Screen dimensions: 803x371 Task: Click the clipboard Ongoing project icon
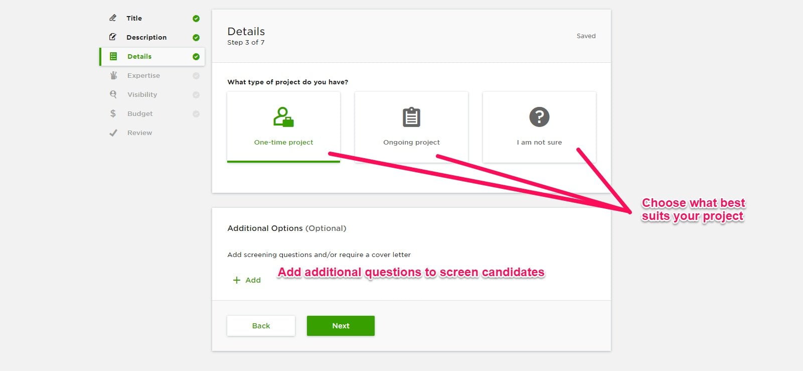[x=411, y=117]
